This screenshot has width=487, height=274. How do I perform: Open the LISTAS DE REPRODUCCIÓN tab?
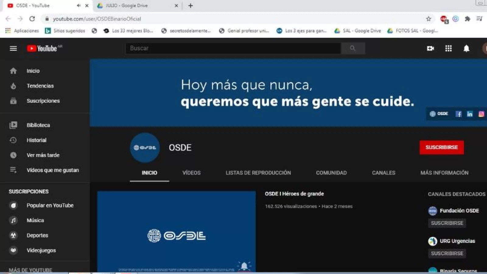(258, 173)
